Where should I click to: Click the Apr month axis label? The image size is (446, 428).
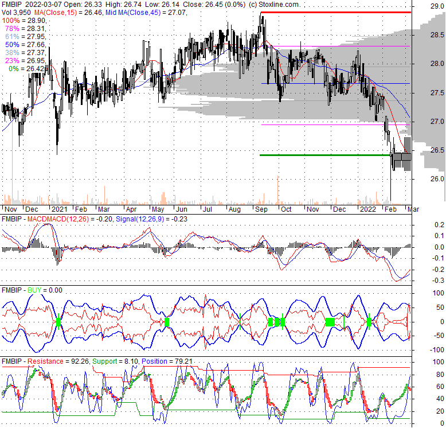pyautogui.click(x=131, y=209)
